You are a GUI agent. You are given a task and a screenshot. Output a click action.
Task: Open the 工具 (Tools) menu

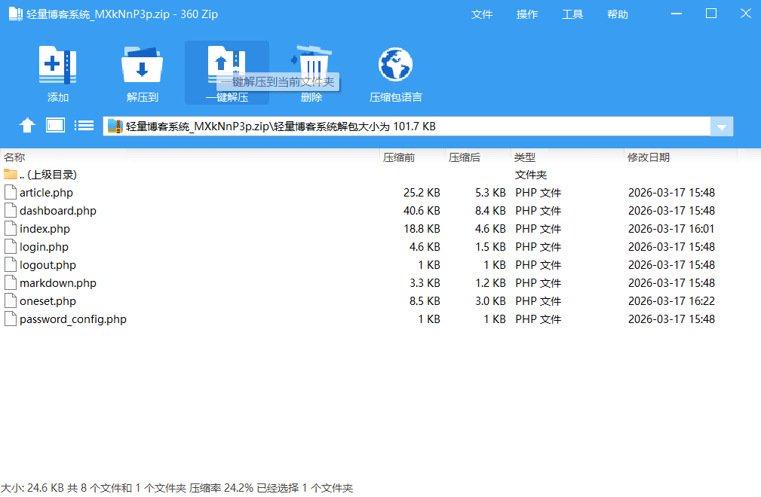tap(572, 14)
